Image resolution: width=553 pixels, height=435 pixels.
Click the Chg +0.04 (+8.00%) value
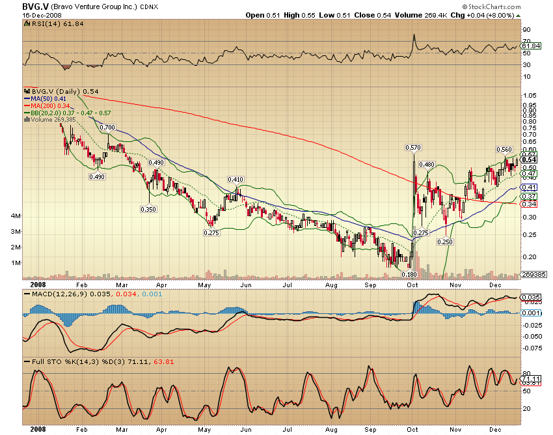point(483,15)
